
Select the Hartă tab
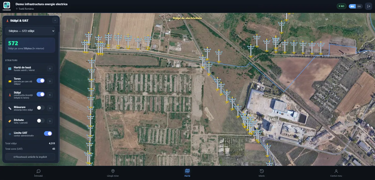pyautogui.click(x=187, y=173)
